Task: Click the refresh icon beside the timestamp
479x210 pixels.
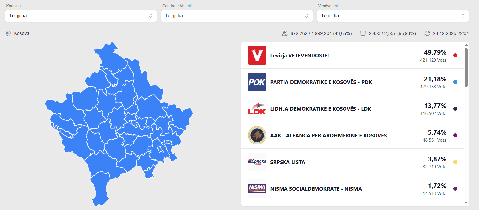Action: click(427, 33)
